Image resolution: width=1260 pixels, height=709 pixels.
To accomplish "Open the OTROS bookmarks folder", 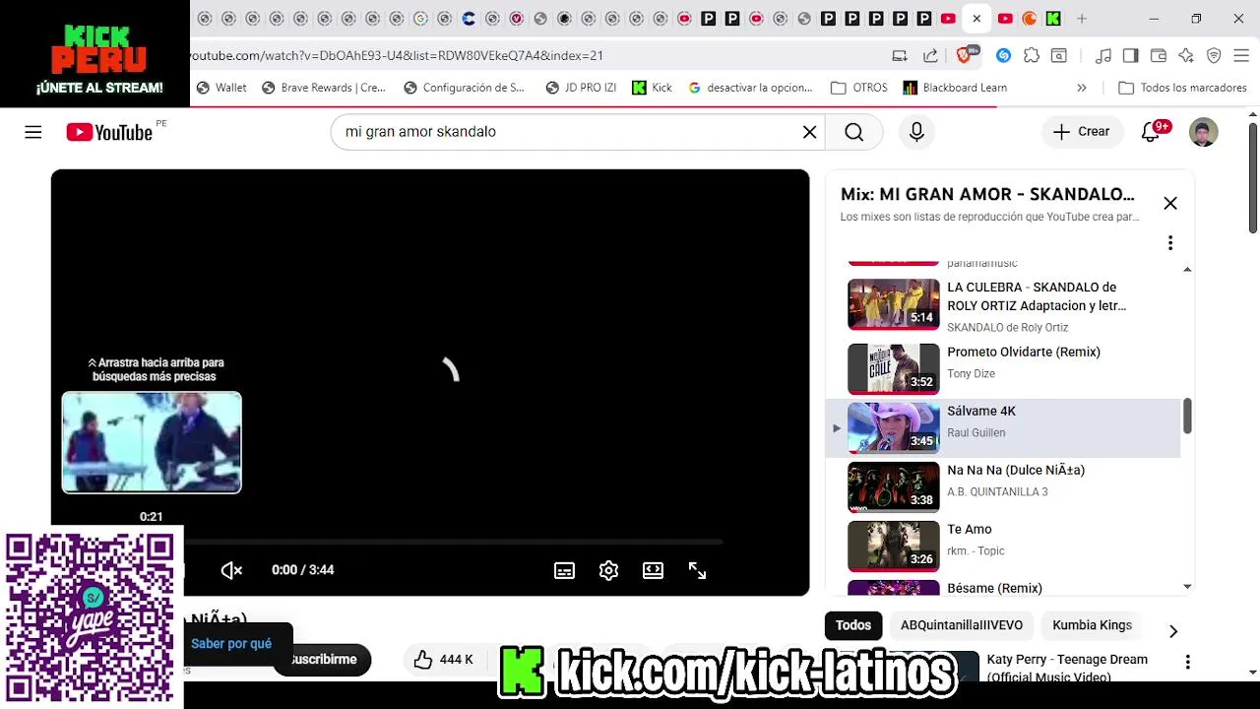I will pyautogui.click(x=858, y=88).
